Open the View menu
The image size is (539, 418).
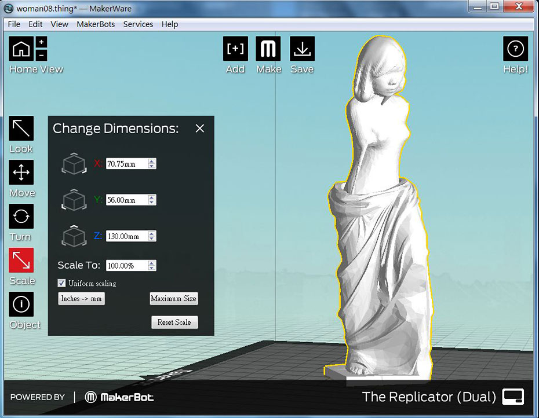click(x=59, y=24)
